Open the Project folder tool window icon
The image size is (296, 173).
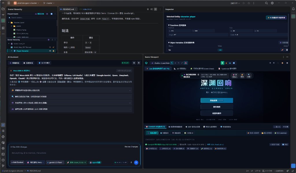coord(3,9)
